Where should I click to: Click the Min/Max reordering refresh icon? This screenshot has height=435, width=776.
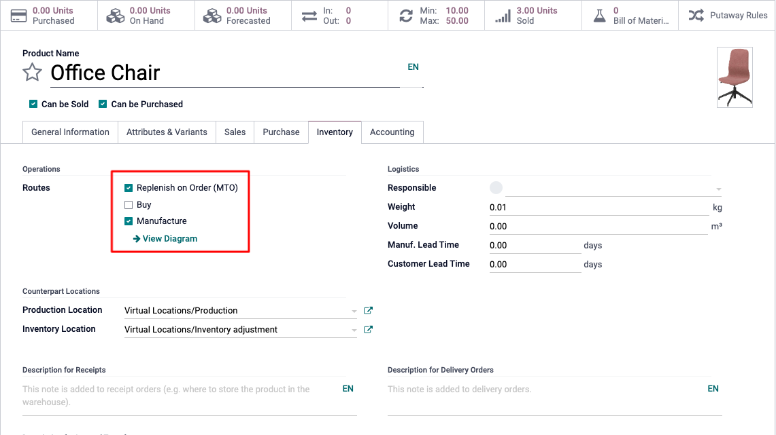click(x=406, y=15)
